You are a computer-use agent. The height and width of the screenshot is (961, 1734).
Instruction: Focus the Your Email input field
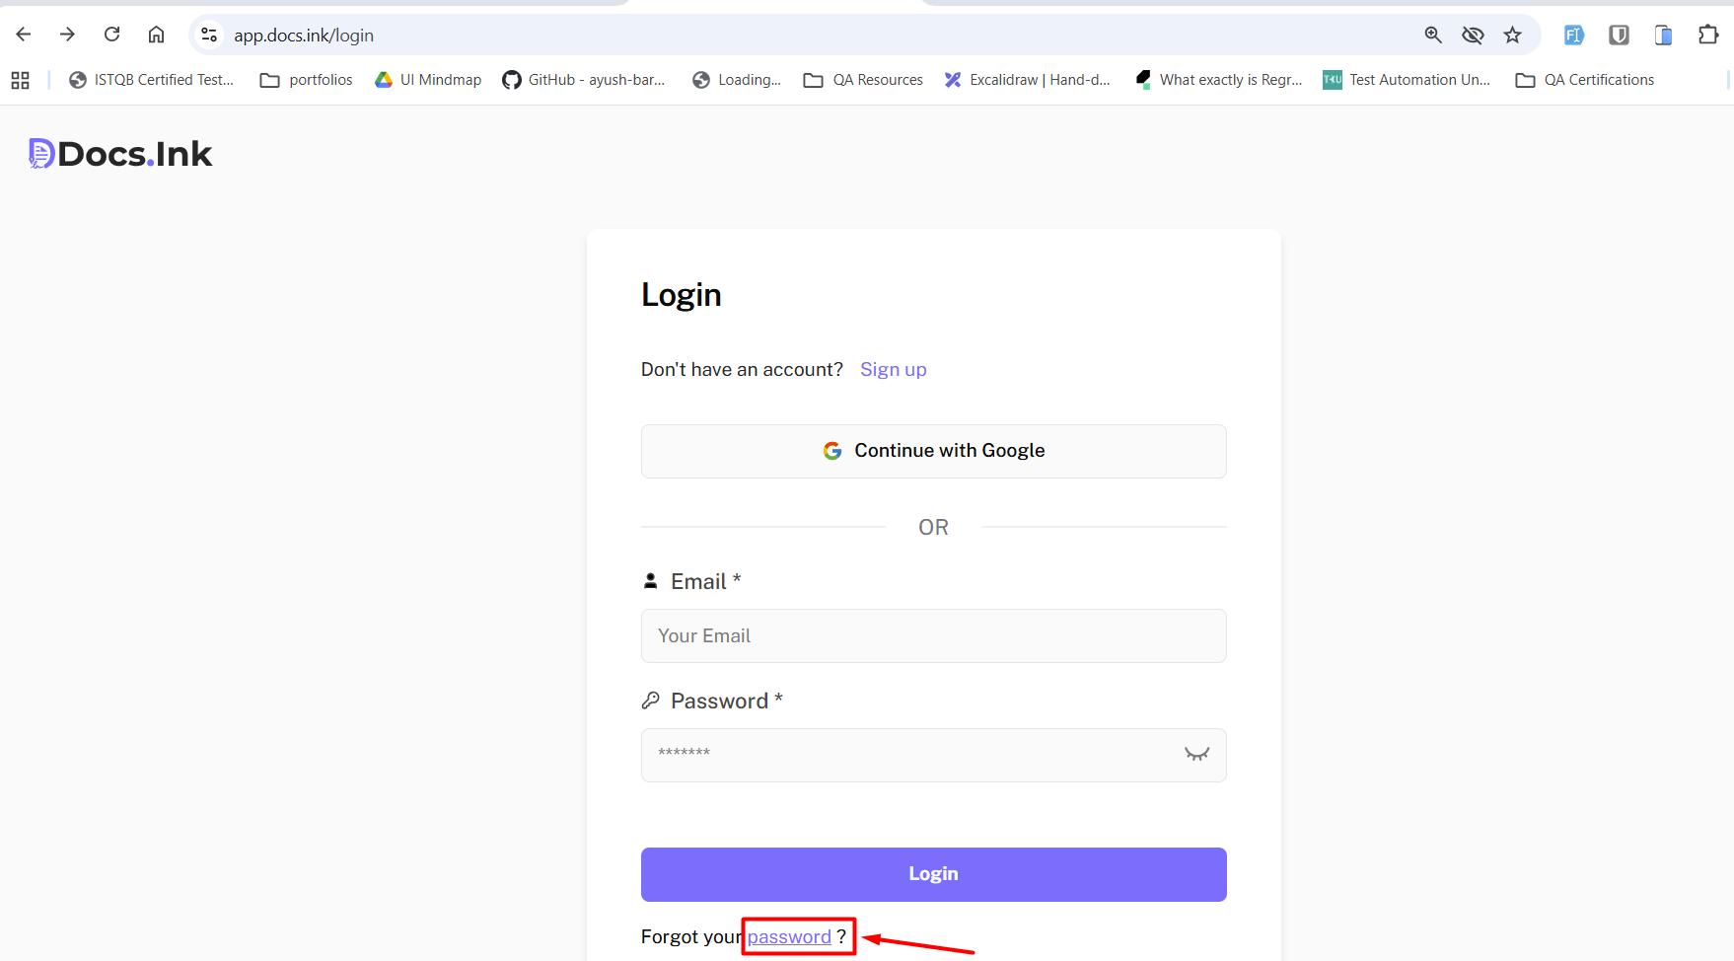pos(933,636)
